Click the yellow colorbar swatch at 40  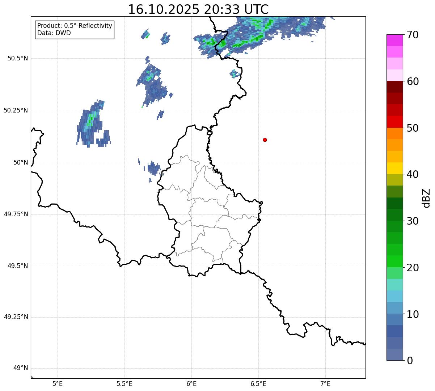(395, 169)
